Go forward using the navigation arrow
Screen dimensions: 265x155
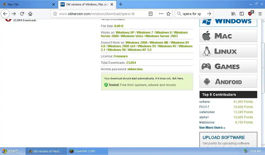coord(14,14)
